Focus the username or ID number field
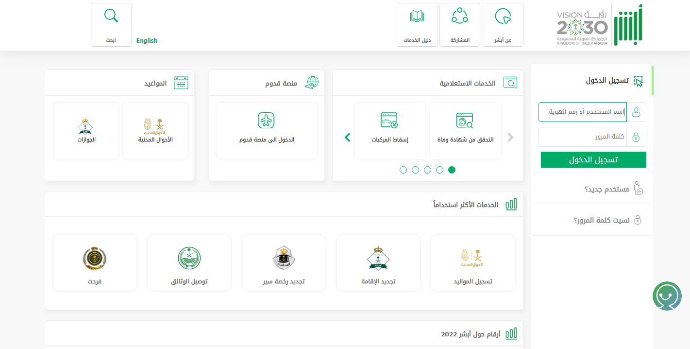This screenshot has height=349, width=690. 583,112
